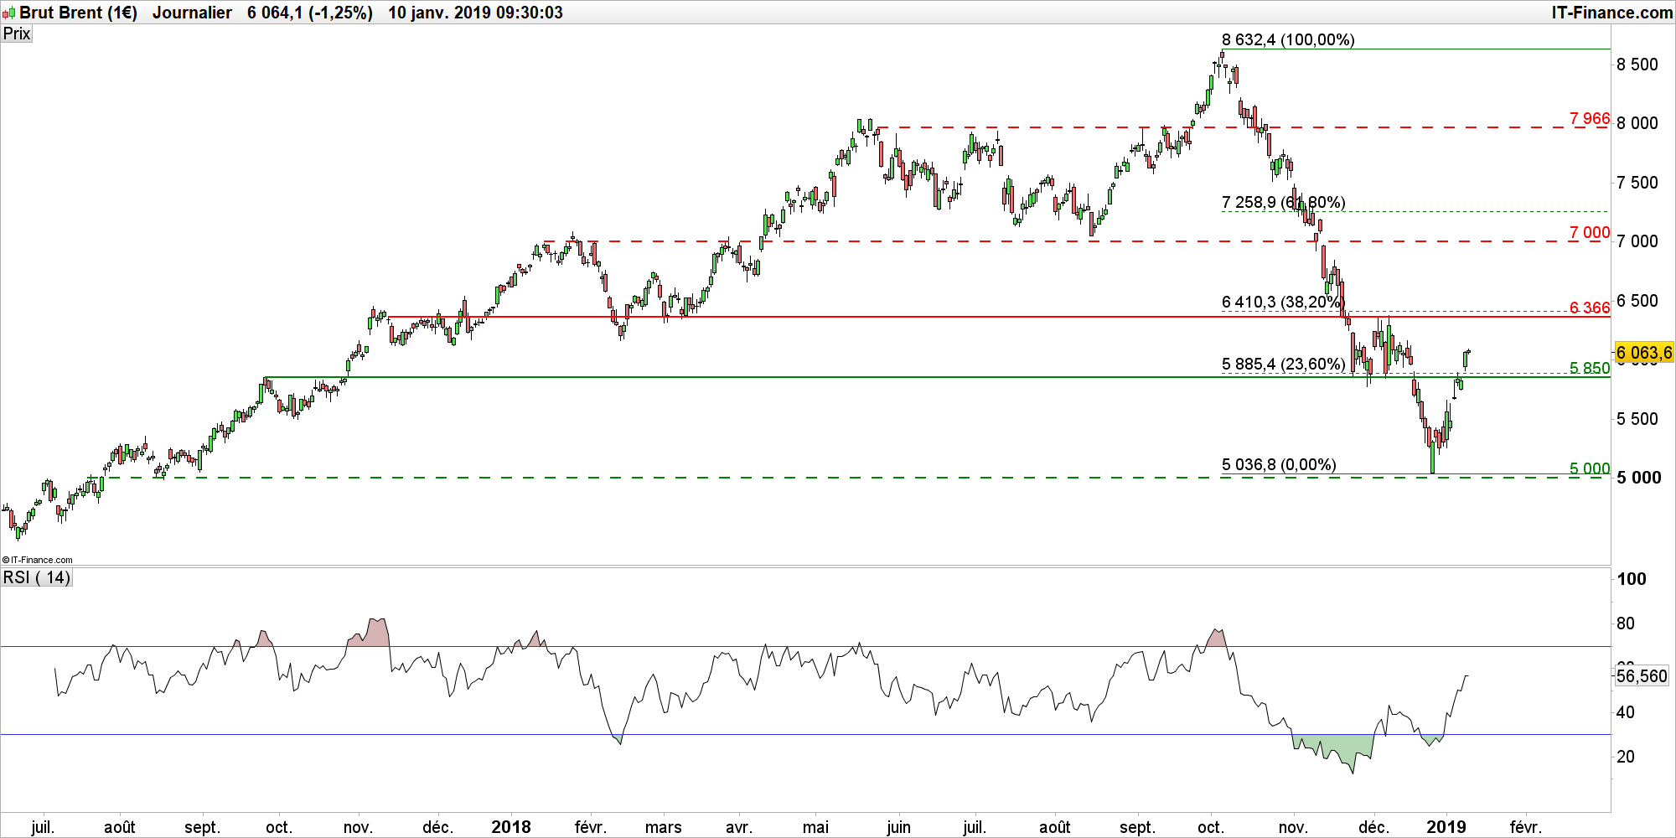Click the 'nov.' 2018 time axis label near 2019

[1293, 827]
